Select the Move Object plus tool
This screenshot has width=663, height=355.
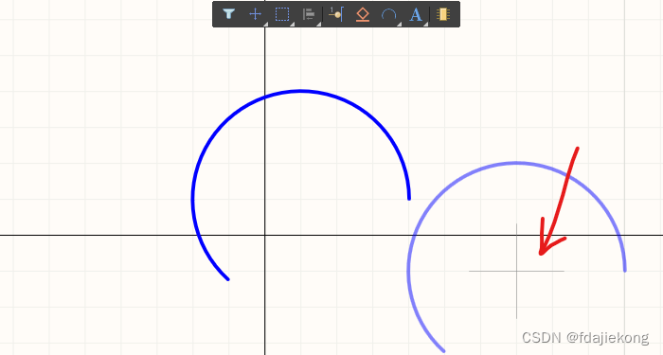(x=255, y=14)
